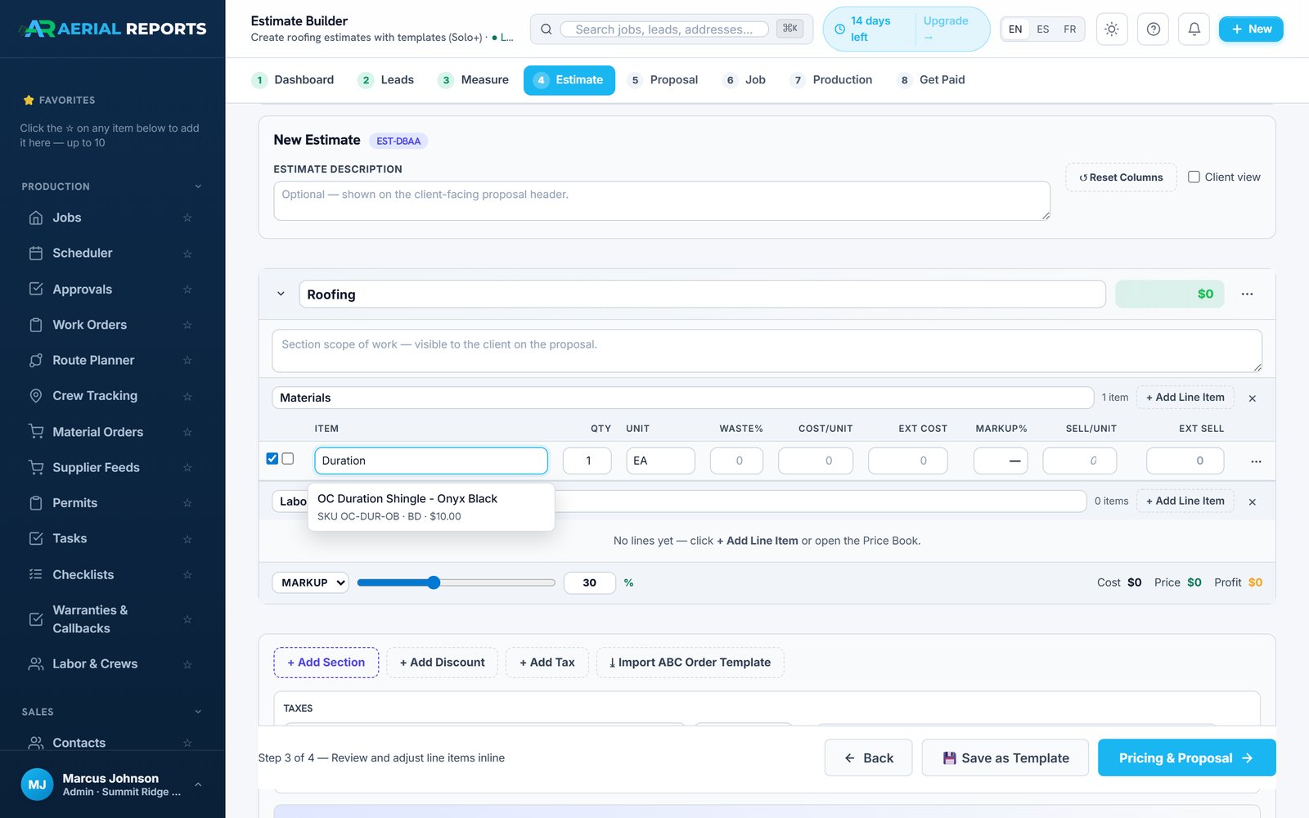Click the Duration item name field

(x=431, y=461)
